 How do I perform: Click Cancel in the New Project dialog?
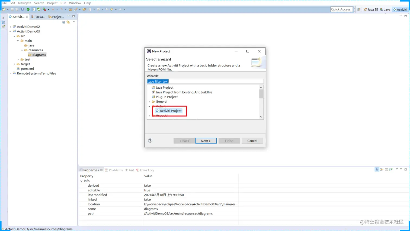point(252,141)
